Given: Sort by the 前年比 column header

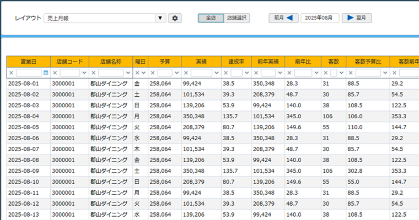Looking at the screenshot, I should [x=303, y=62].
